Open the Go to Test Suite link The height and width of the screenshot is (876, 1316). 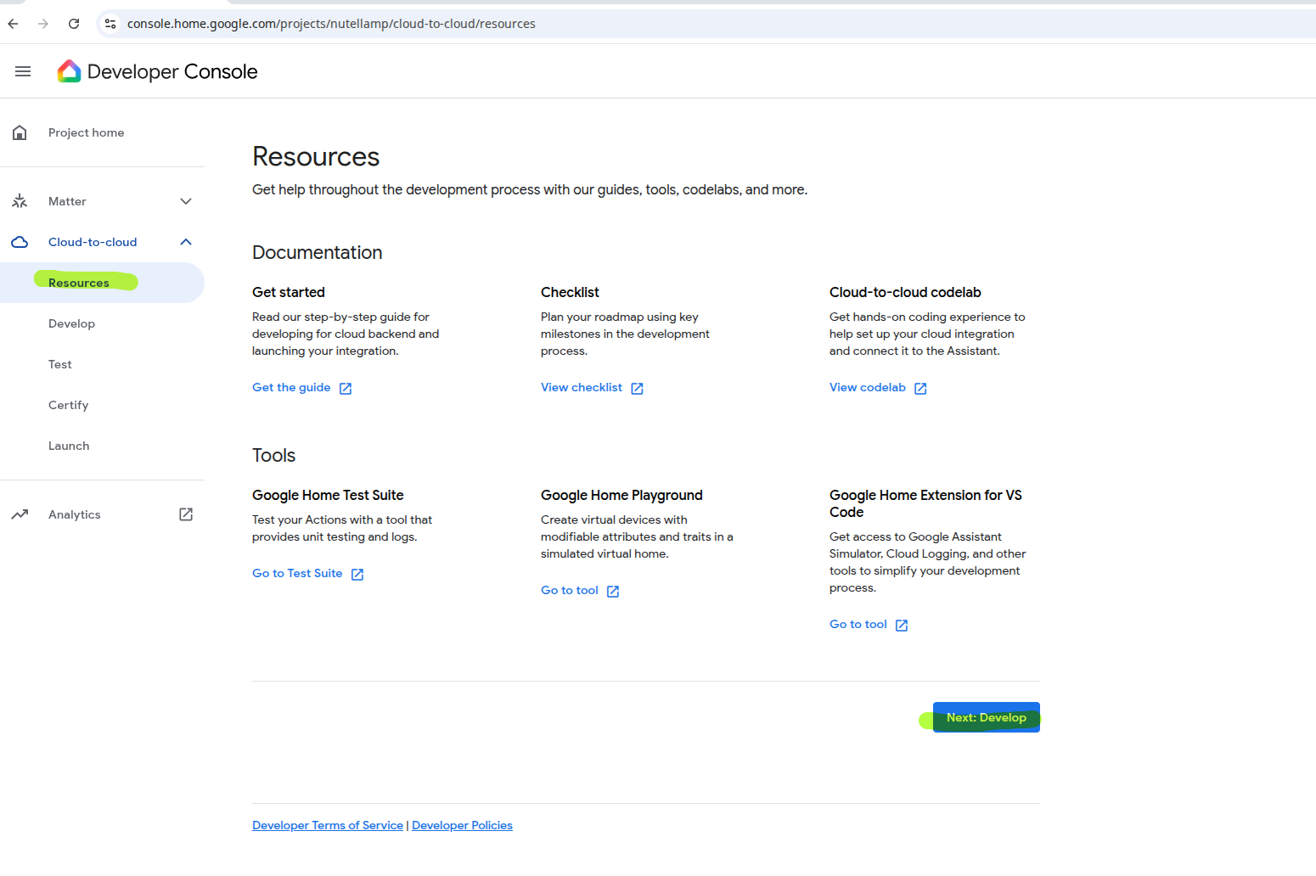(298, 574)
